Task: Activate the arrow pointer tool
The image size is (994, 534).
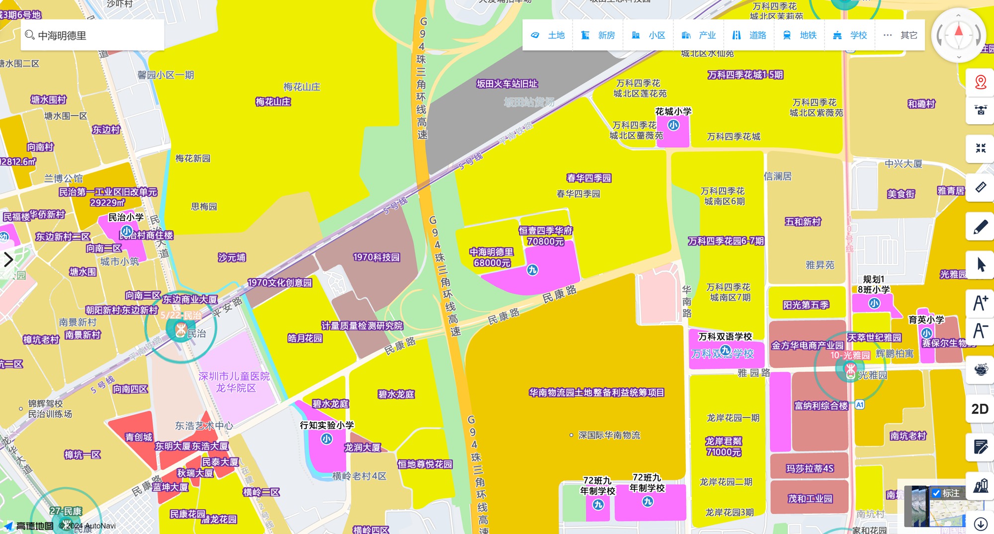Action: (980, 265)
